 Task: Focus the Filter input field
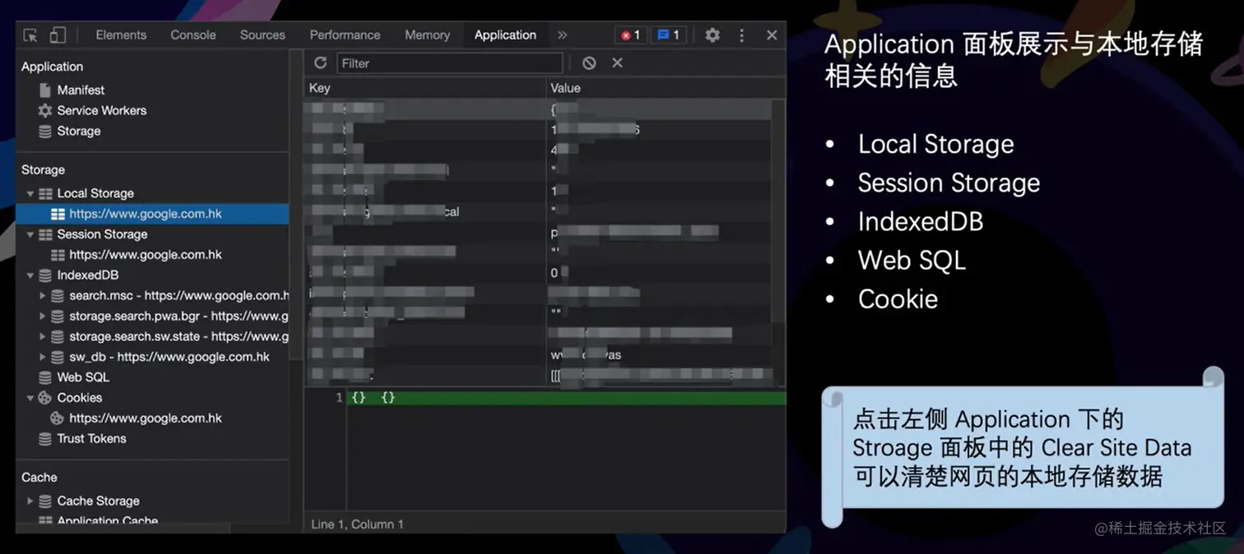(x=449, y=63)
